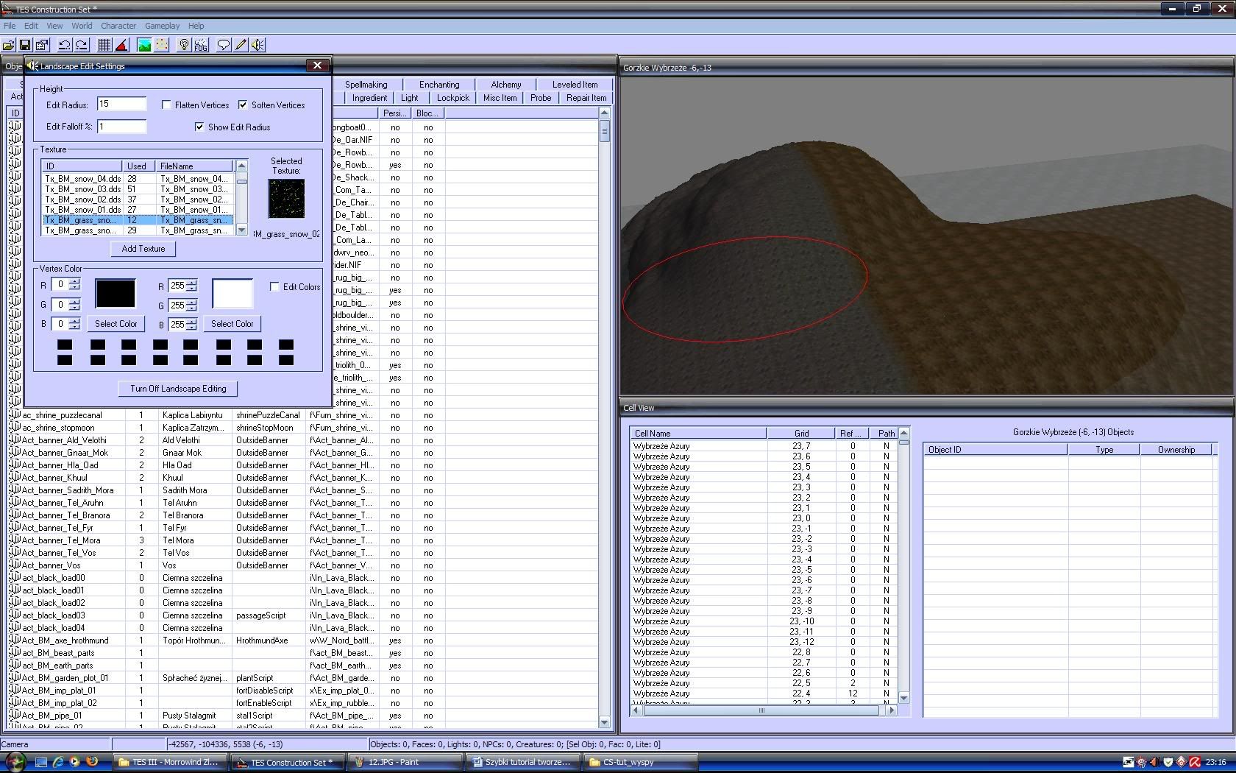Adjust the right R 255 value stepper

pos(191,286)
